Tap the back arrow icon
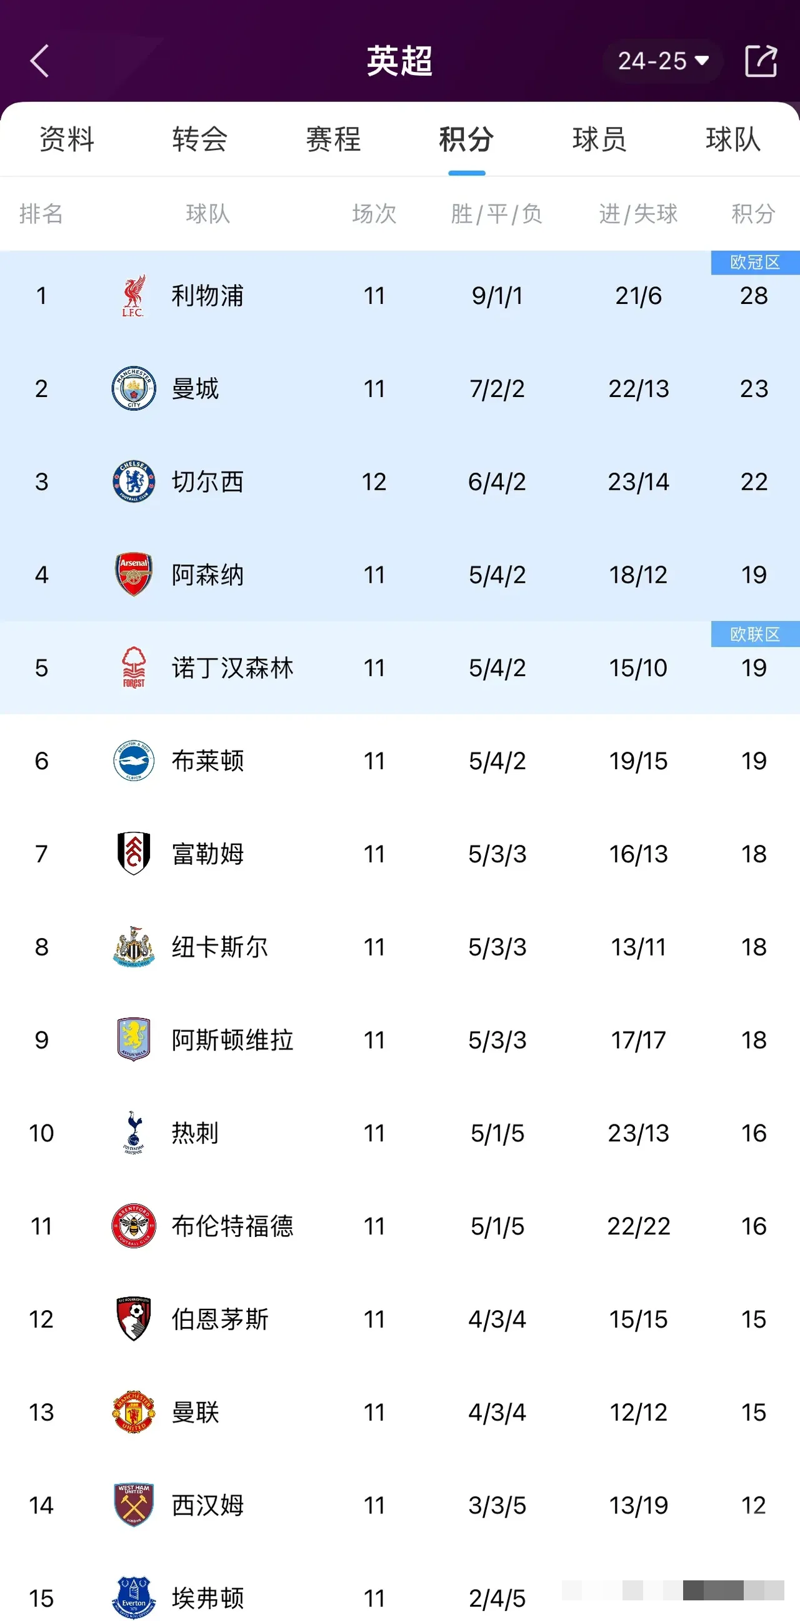This screenshot has width=800, height=1621. click(39, 61)
